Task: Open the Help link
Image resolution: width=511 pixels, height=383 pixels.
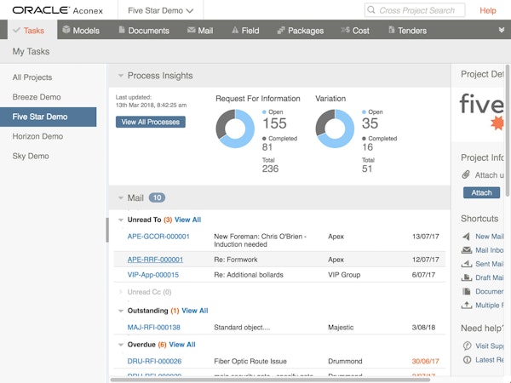Action: click(x=487, y=11)
